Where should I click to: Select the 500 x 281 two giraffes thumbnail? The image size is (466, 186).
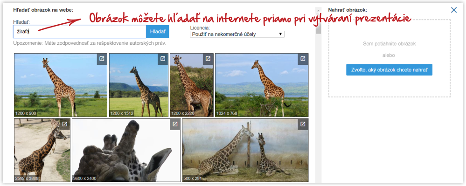coord(245,151)
